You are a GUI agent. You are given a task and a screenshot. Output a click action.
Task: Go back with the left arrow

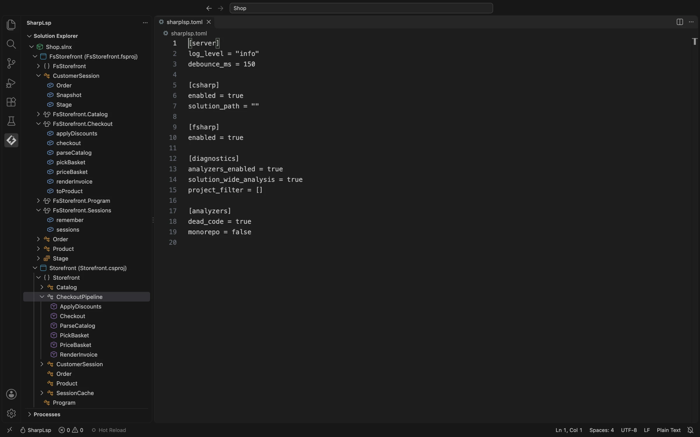coord(209,8)
